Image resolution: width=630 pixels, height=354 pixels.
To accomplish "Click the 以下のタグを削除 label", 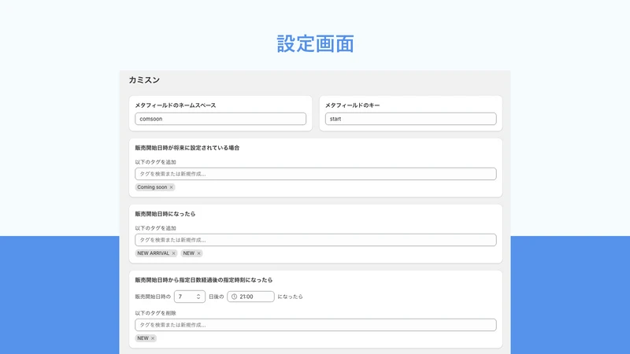I will point(155,313).
